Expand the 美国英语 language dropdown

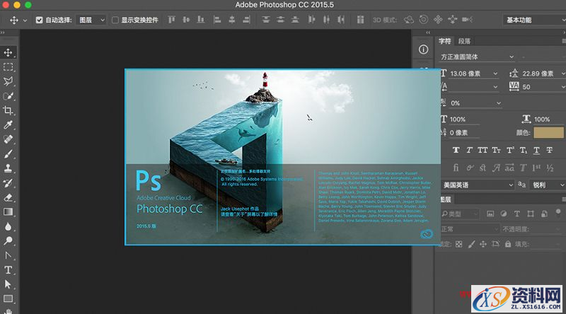(x=477, y=184)
